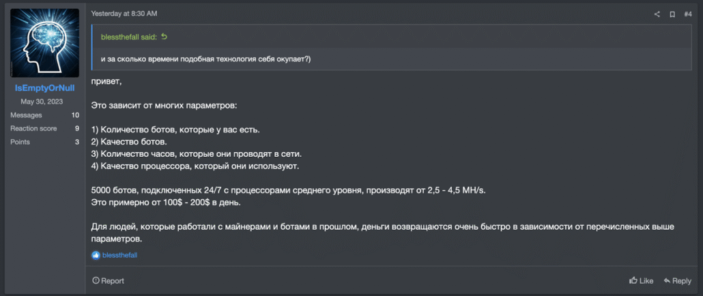
Task: Click the thumbs-up icon in the Like button
Action: (633, 280)
